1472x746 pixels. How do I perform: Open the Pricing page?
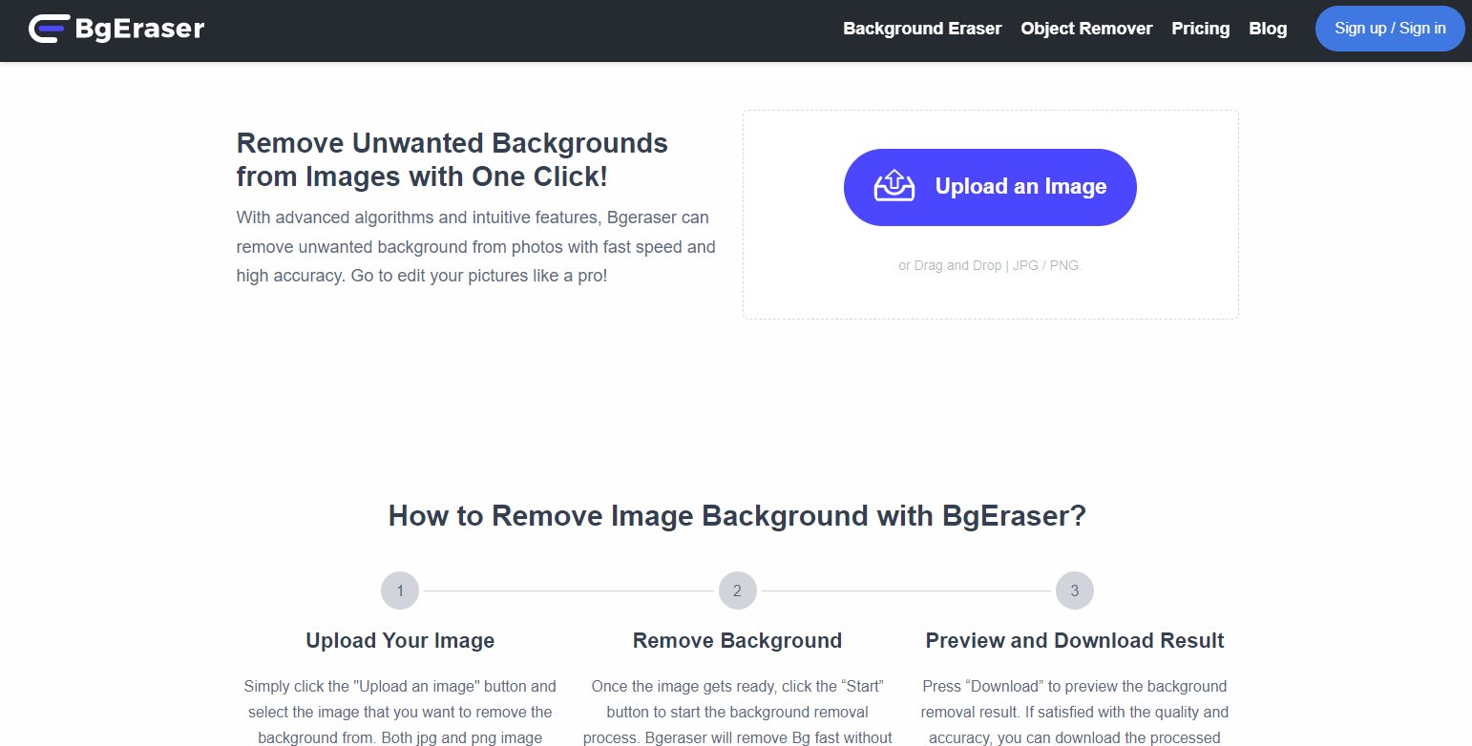[1200, 29]
